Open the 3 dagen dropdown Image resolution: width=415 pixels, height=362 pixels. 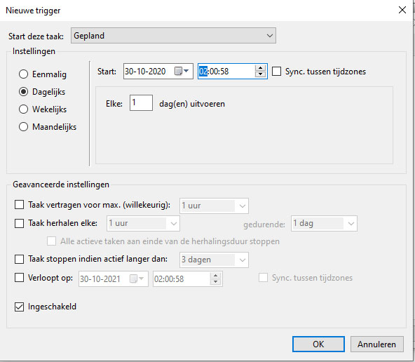click(214, 260)
